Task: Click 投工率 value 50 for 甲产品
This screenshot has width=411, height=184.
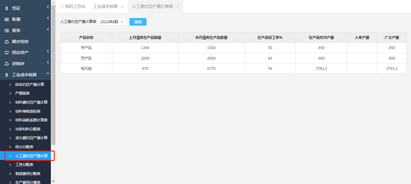Action: (x=270, y=48)
